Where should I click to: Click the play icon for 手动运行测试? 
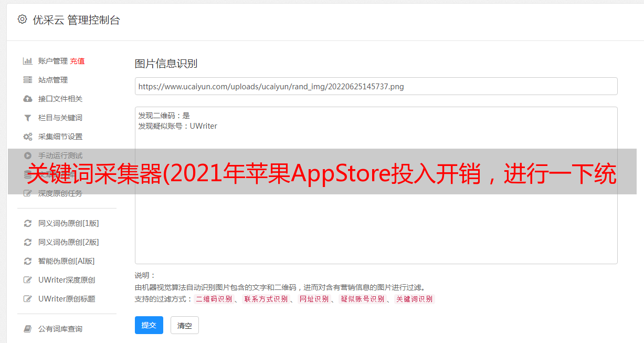pos(28,155)
